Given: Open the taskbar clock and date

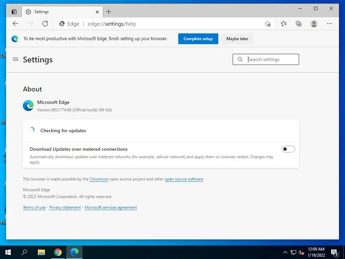Looking at the screenshot, I should (x=316, y=252).
